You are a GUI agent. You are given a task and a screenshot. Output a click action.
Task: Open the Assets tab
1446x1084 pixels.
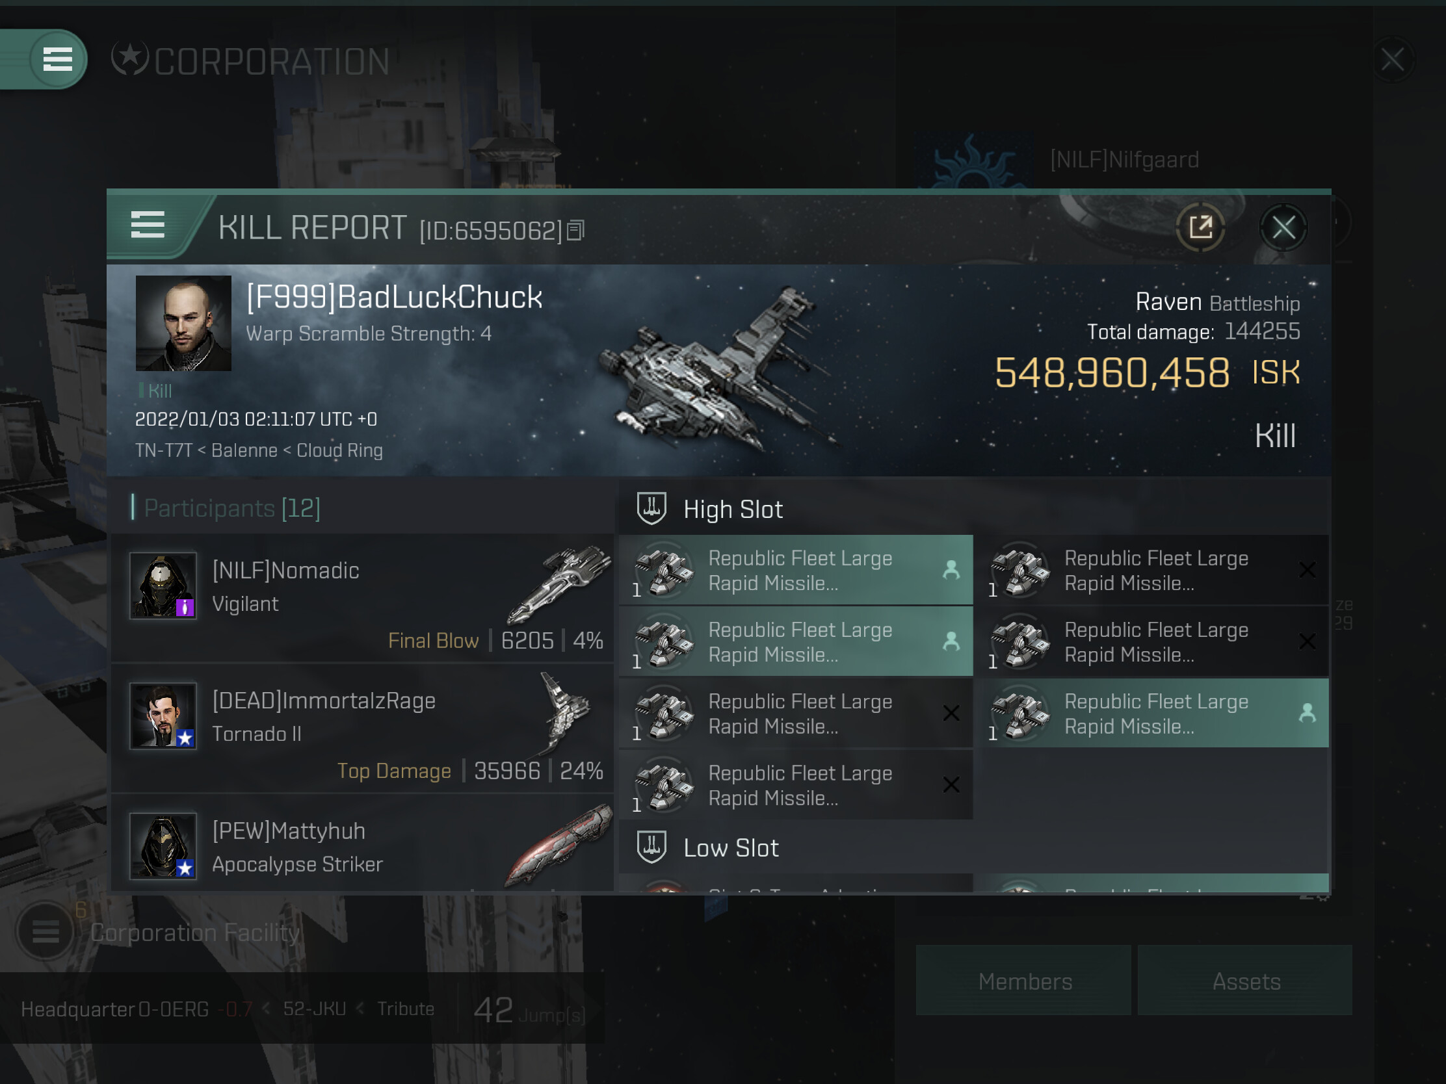pyautogui.click(x=1244, y=980)
